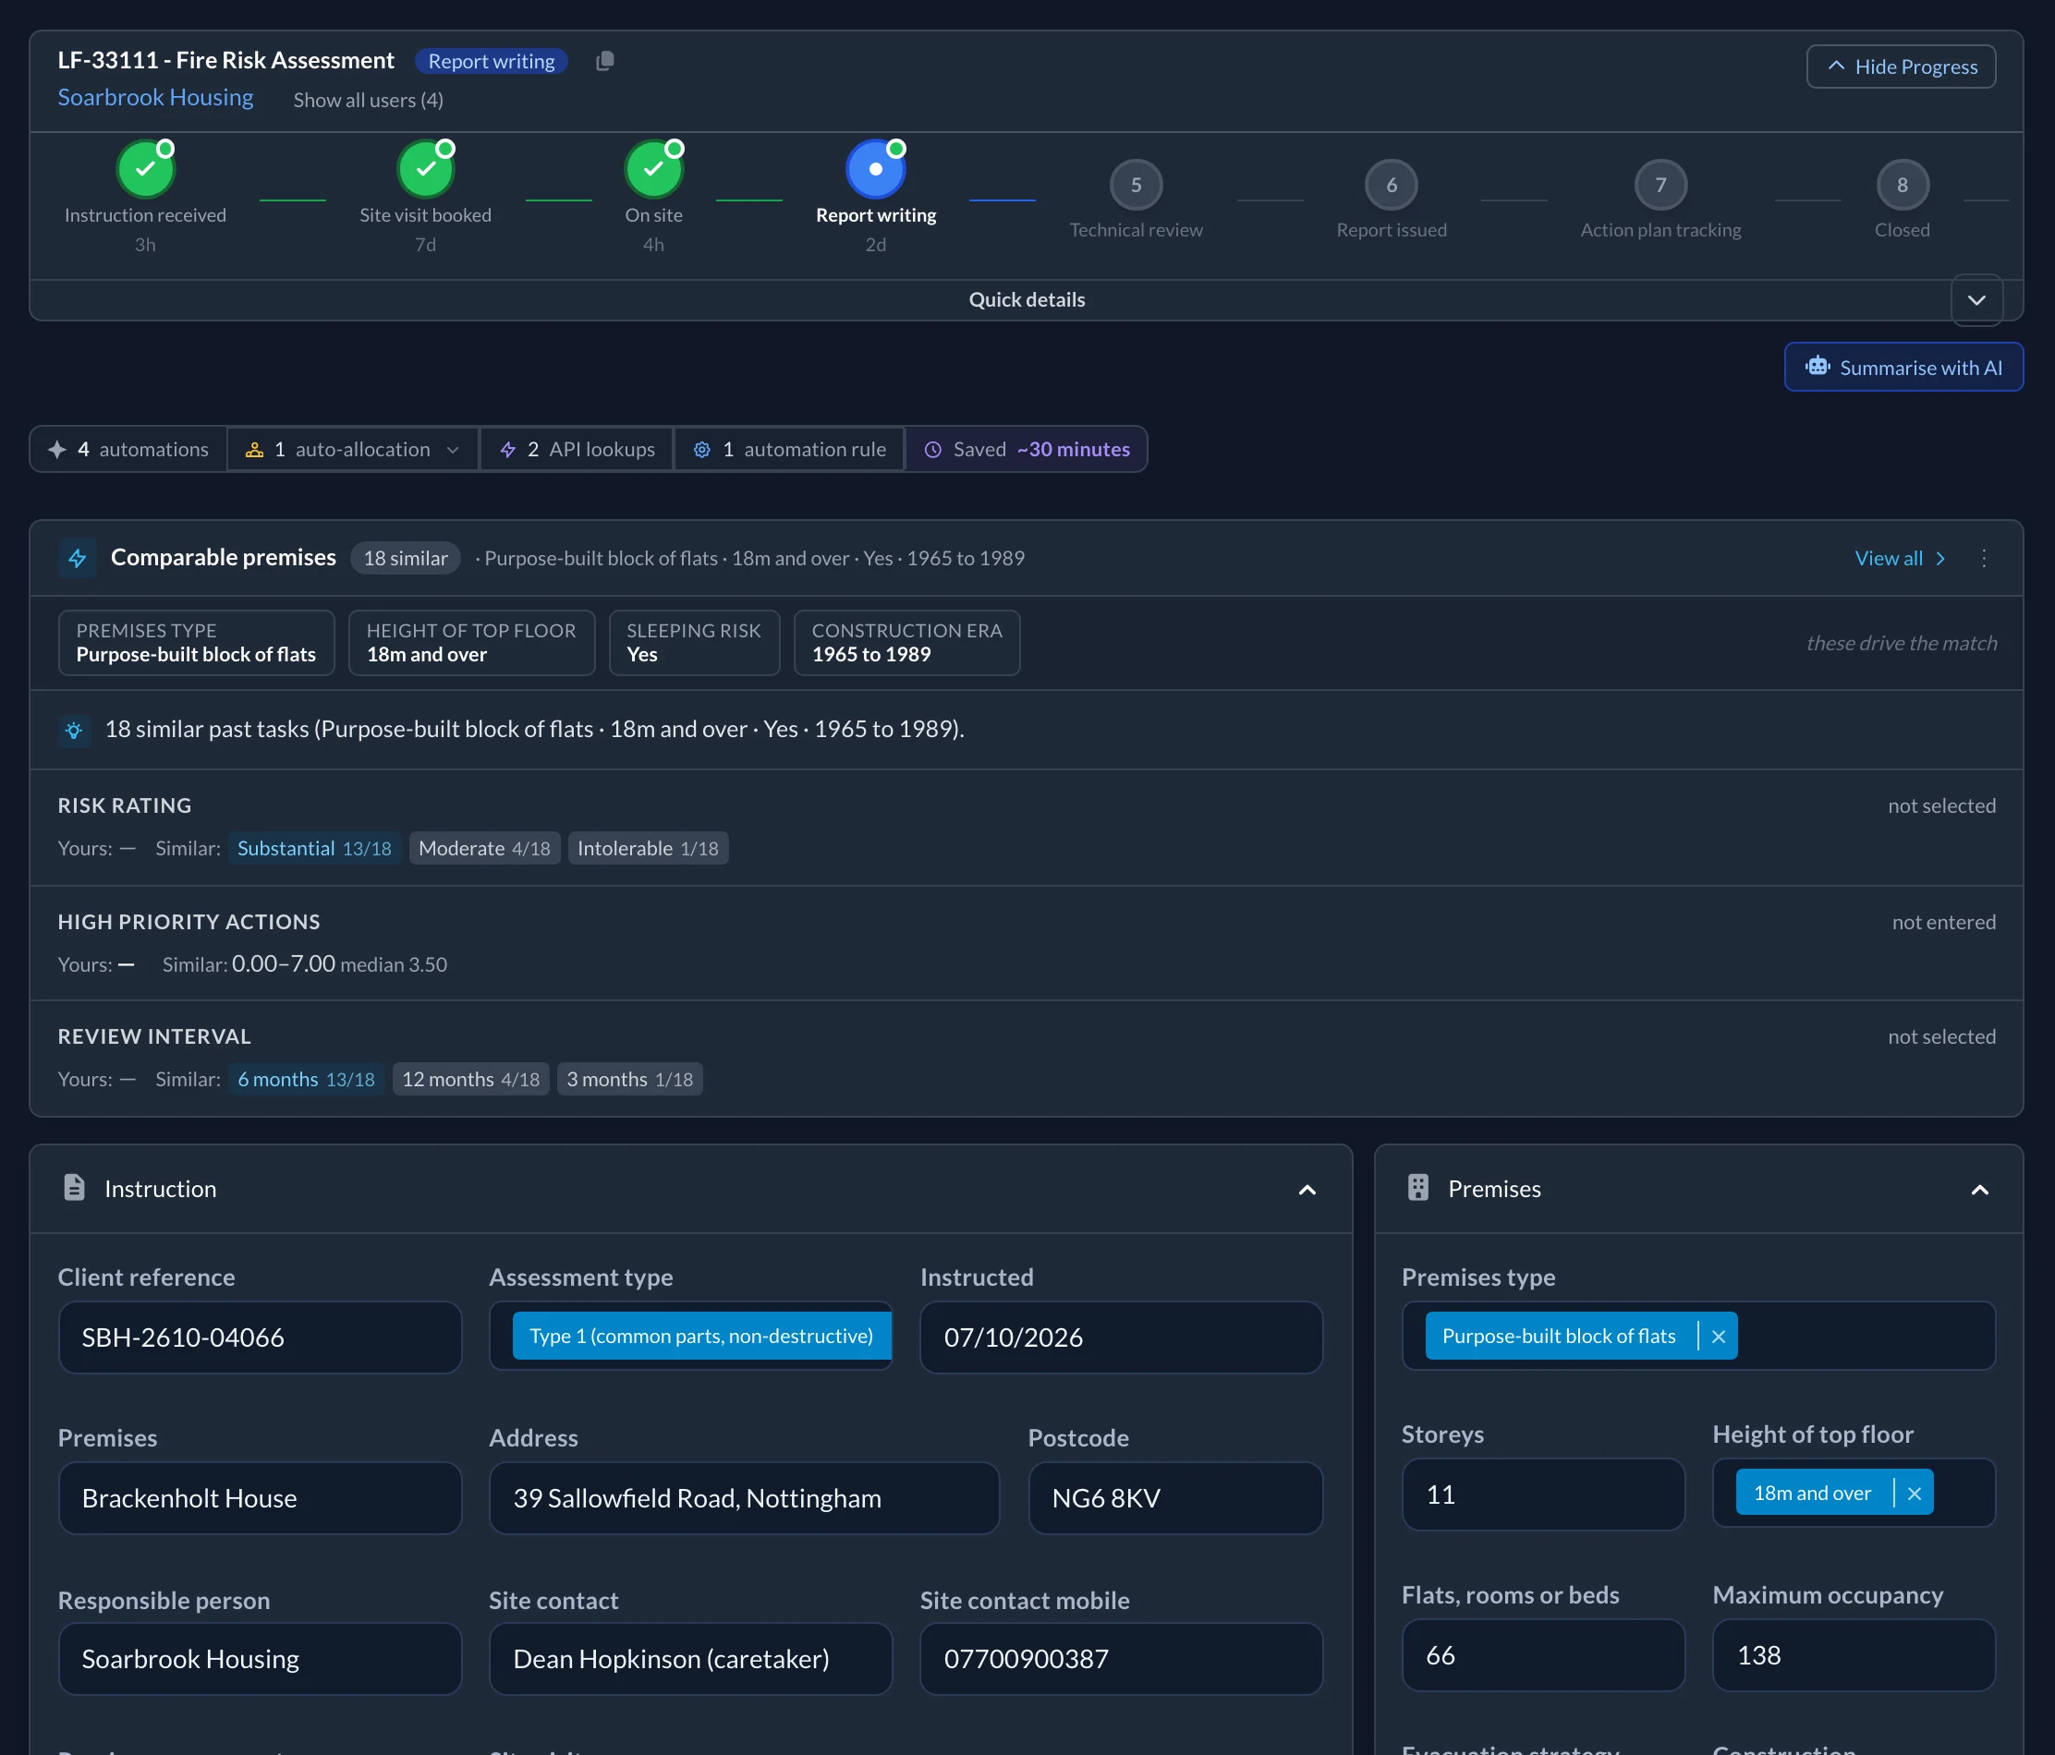Open the Soarbrook Housing client link

(x=156, y=97)
